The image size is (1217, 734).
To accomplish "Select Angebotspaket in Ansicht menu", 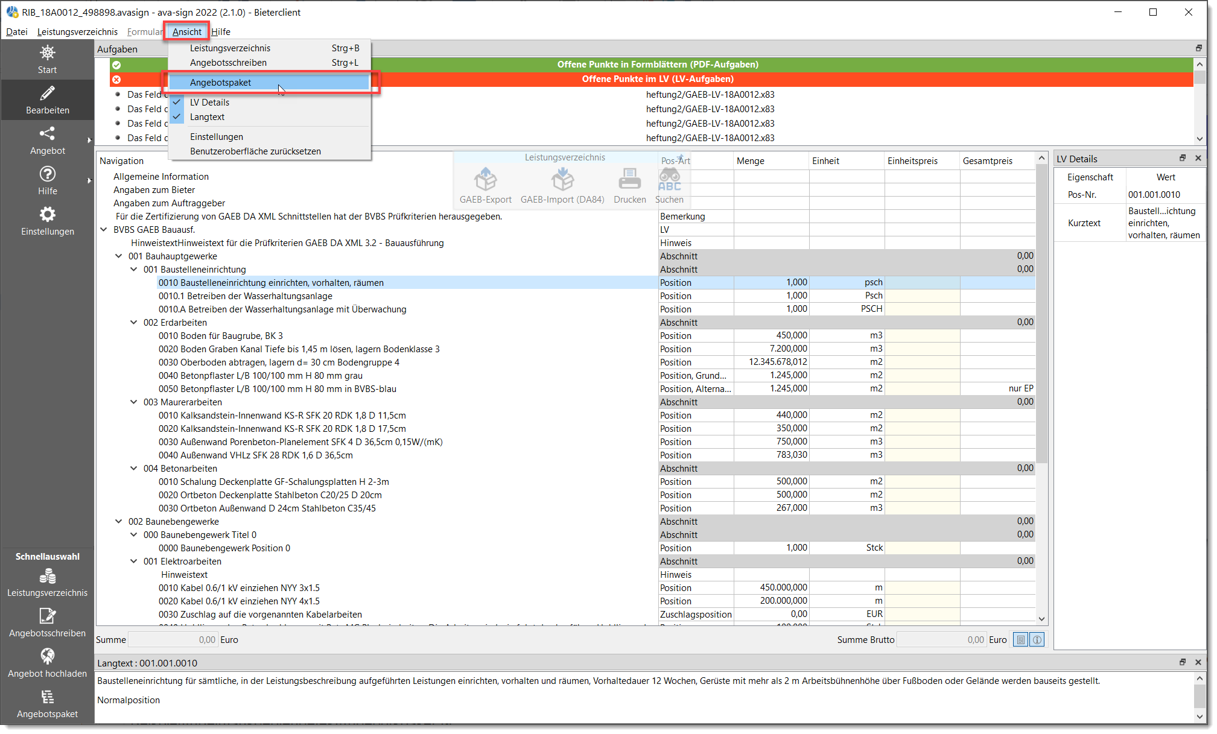I will point(270,83).
